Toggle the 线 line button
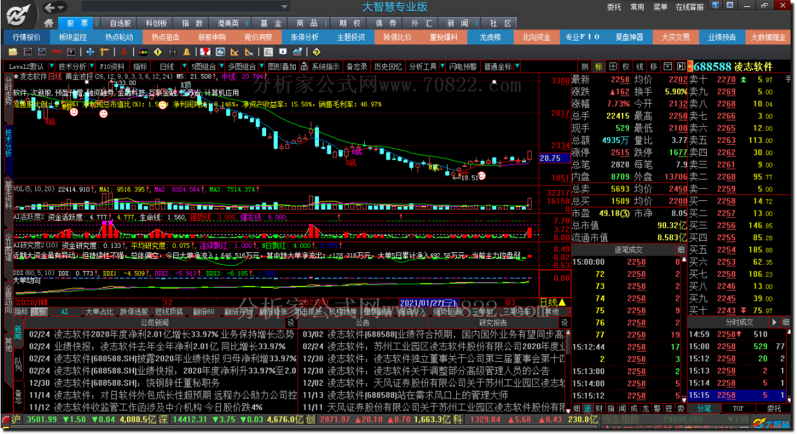797x434 pixels. pyautogui.click(x=640, y=66)
